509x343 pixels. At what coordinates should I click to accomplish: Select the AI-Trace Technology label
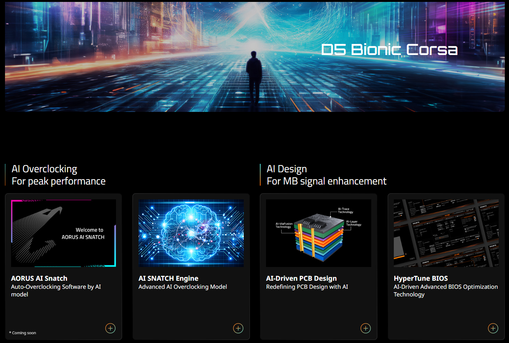pyautogui.click(x=345, y=210)
